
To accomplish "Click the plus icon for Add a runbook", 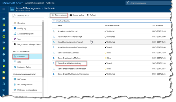I will (x=53, y=15).
